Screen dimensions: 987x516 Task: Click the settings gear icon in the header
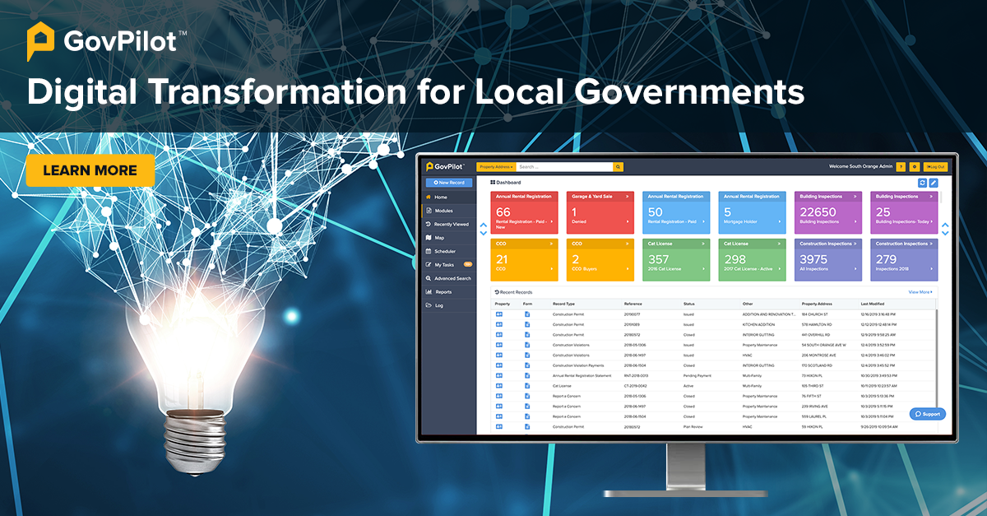pos(915,167)
